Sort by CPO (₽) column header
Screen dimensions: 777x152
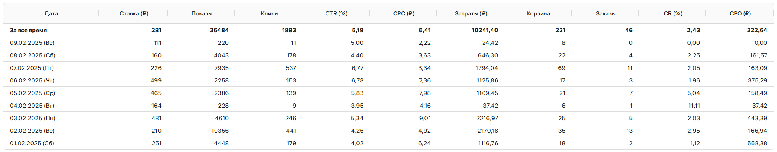coord(740,13)
